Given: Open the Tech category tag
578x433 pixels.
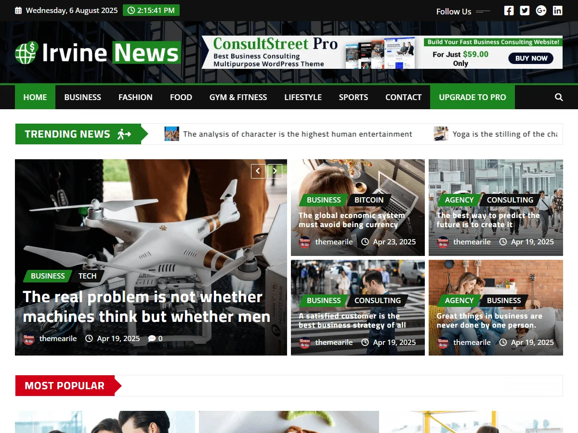Looking at the screenshot, I should 87,276.
